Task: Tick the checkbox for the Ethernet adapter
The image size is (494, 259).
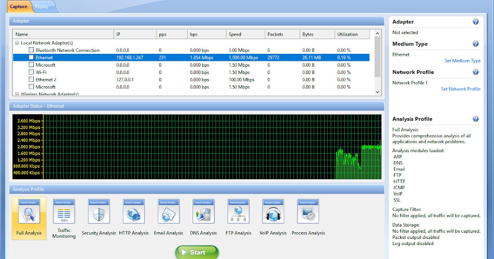Action: tap(31, 58)
